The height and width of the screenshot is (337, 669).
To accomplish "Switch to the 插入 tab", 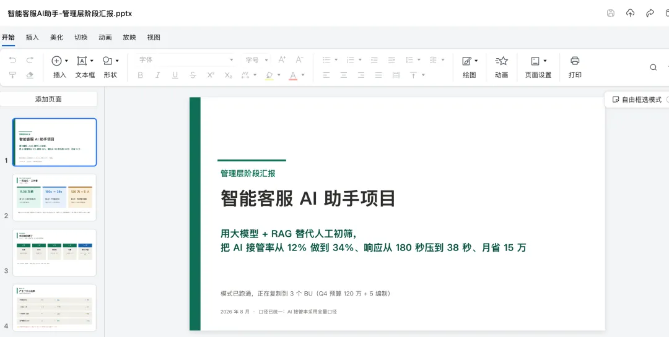I will (32, 38).
